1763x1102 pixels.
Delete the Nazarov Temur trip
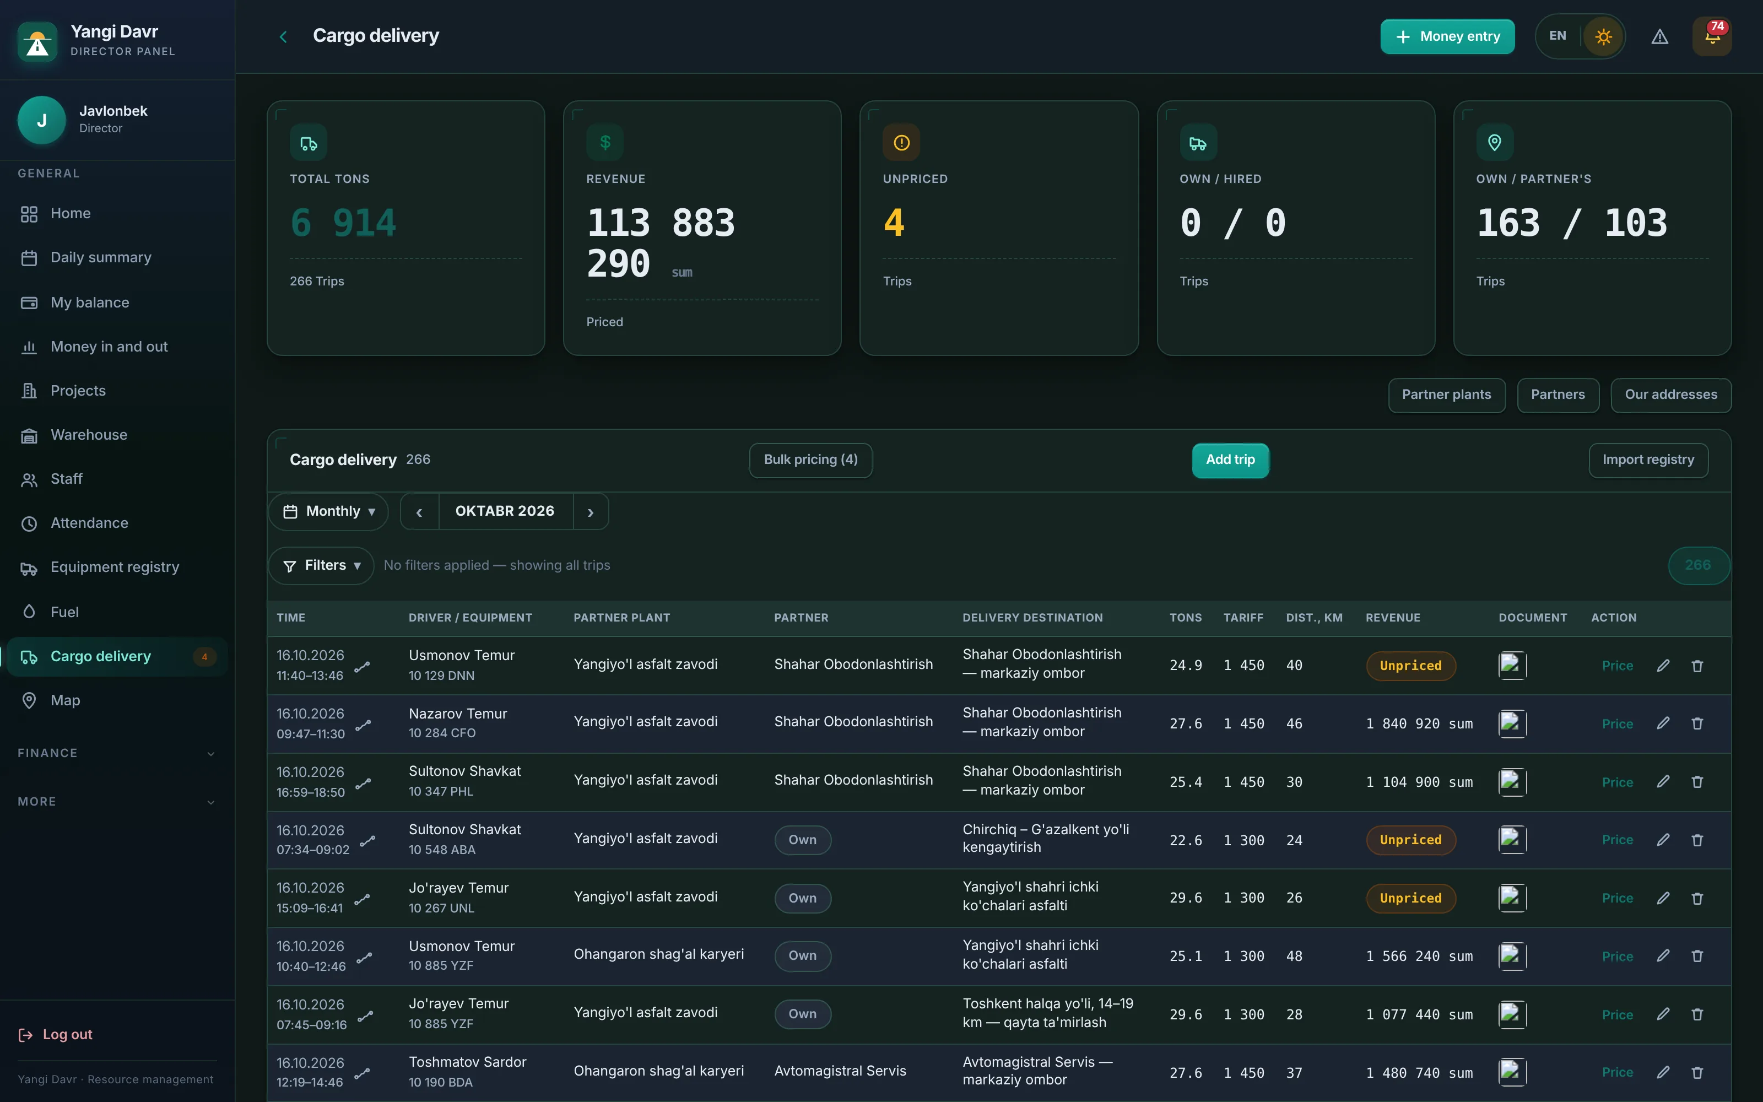(1697, 723)
